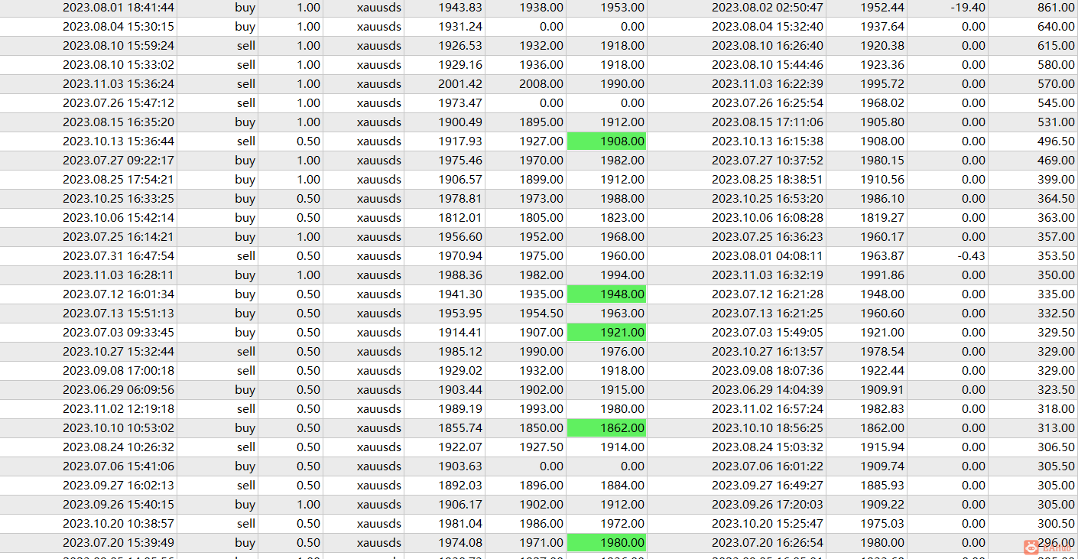Click open time 2023.07.03 09:33:45
The height and width of the screenshot is (559, 1078).
coord(119,333)
